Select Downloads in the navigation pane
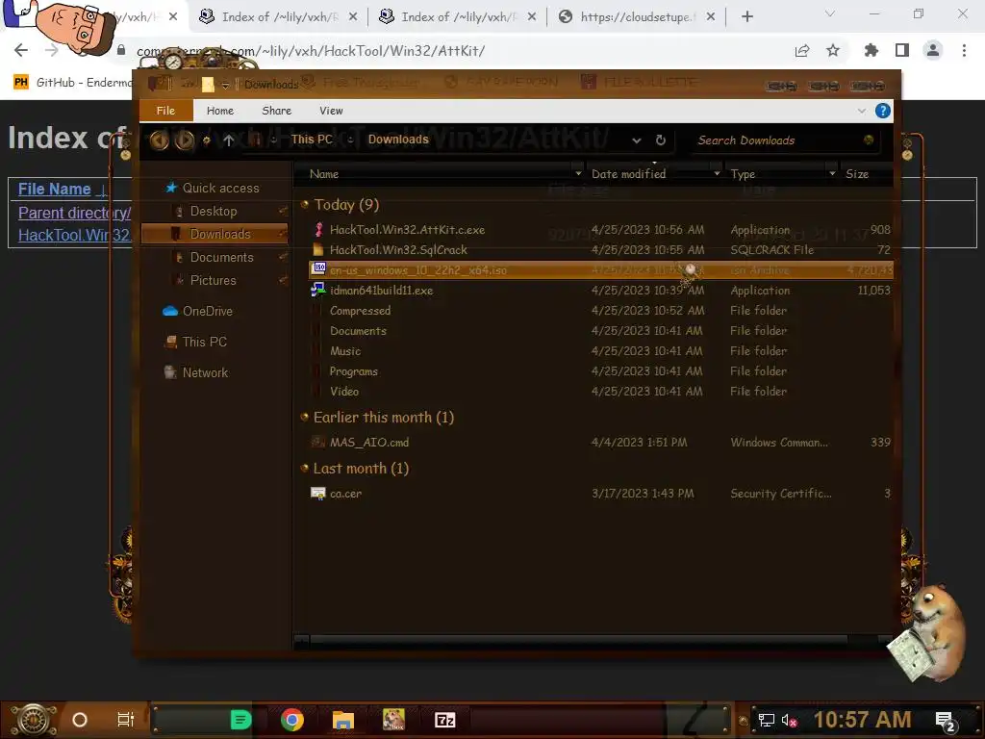This screenshot has height=739, width=985. pyautogui.click(x=215, y=234)
